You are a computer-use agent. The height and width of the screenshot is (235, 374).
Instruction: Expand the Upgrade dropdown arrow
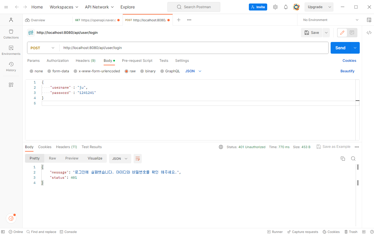tap(330, 7)
